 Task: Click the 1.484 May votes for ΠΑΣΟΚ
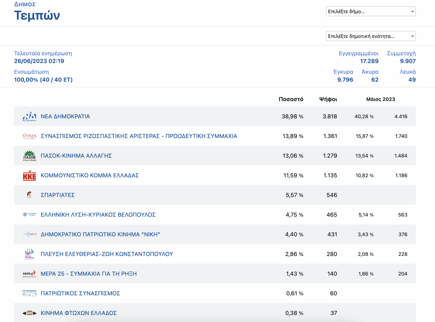[401, 156]
